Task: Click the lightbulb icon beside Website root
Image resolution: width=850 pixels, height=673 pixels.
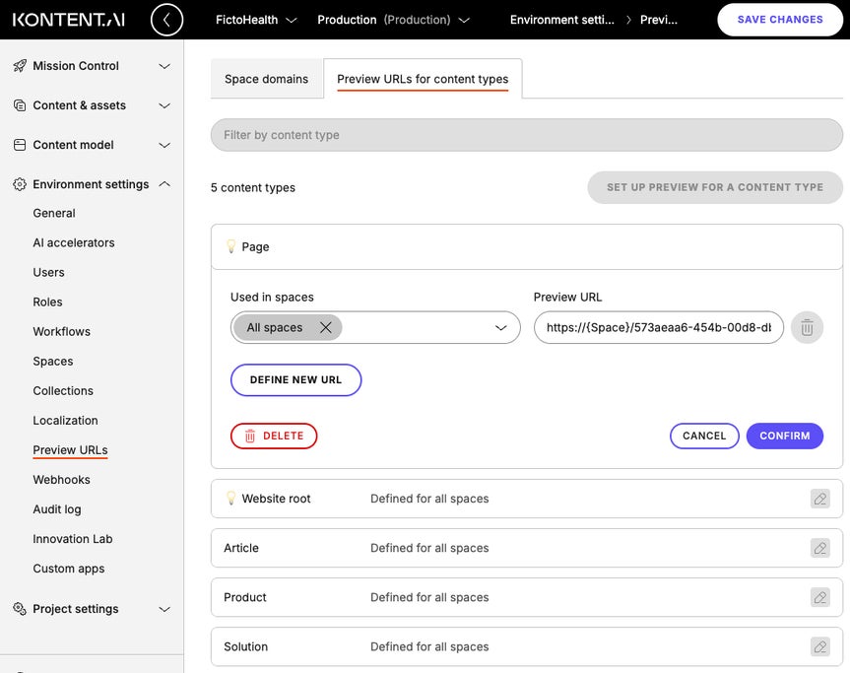Action: [x=230, y=498]
